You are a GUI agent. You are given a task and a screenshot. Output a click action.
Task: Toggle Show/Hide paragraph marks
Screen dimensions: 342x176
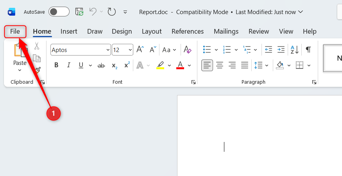pyautogui.click(x=308, y=50)
